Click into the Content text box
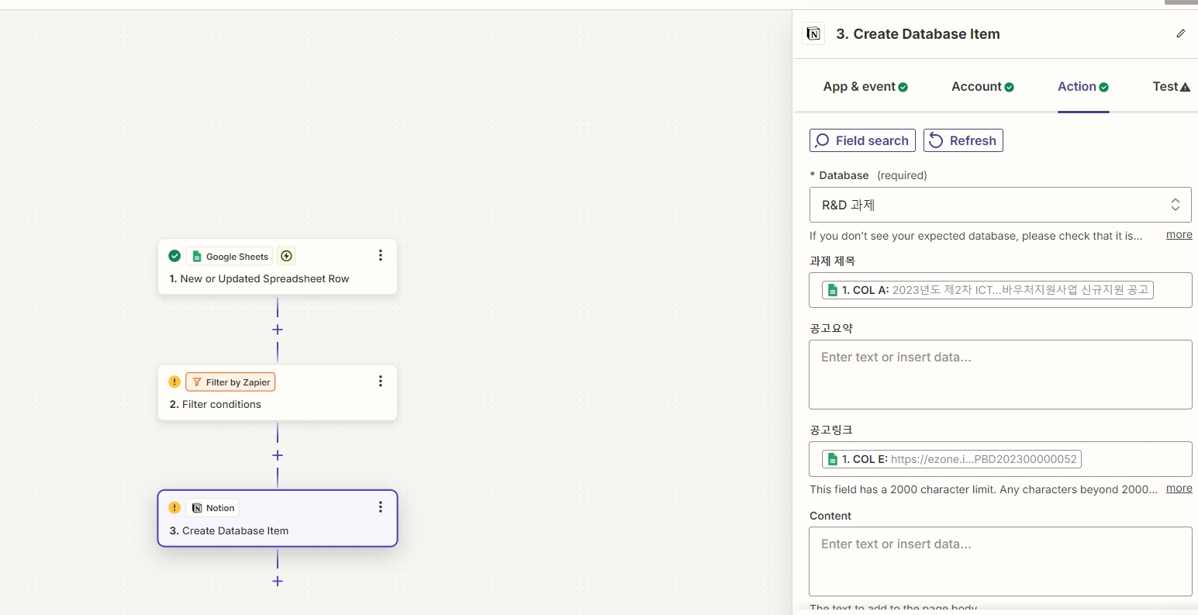The image size is (1198, 615). click(1000, 561)
